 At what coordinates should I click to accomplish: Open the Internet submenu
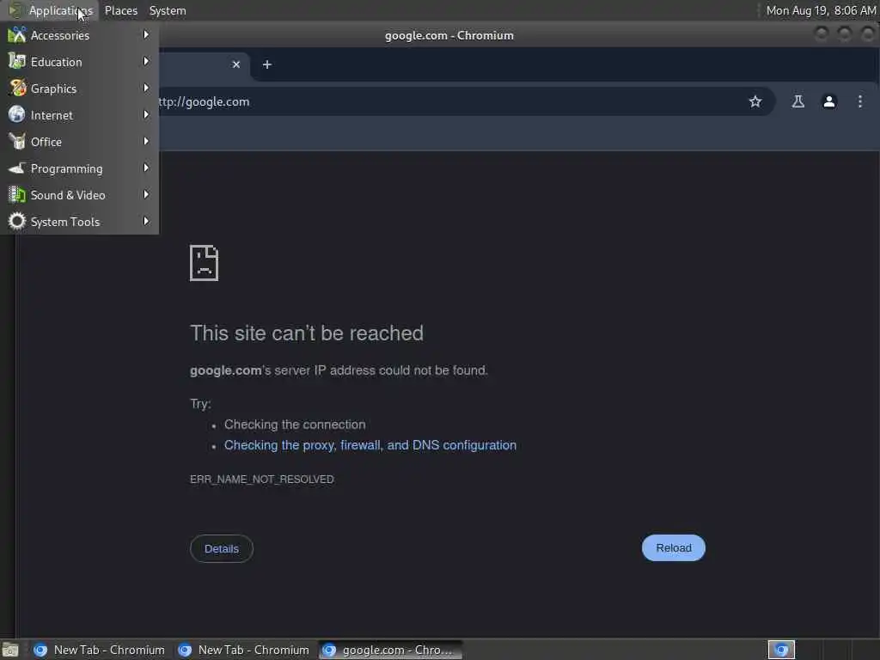pyautogui.click(x=79, y=115)
